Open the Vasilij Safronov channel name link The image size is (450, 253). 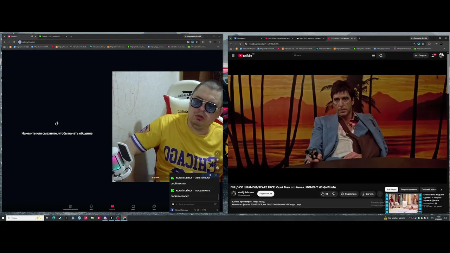[246, 193]
